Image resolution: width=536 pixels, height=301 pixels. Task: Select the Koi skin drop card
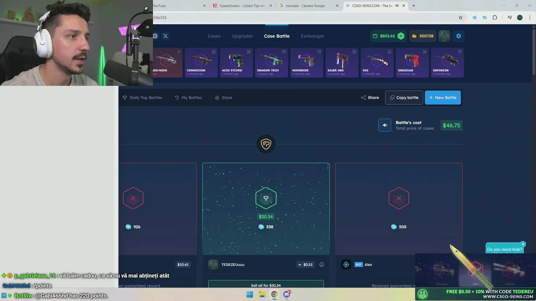click(x=377, y=62)
